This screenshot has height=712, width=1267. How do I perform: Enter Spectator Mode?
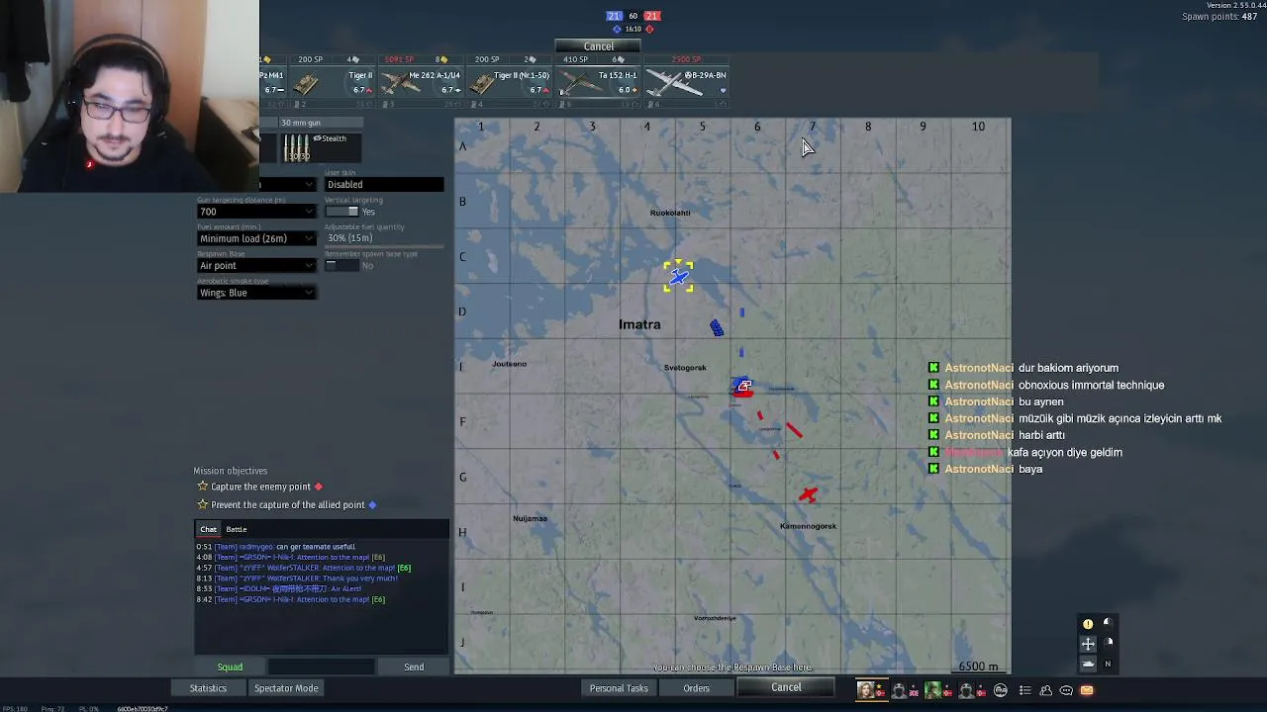pyautogui.click(x=286, y=688)
